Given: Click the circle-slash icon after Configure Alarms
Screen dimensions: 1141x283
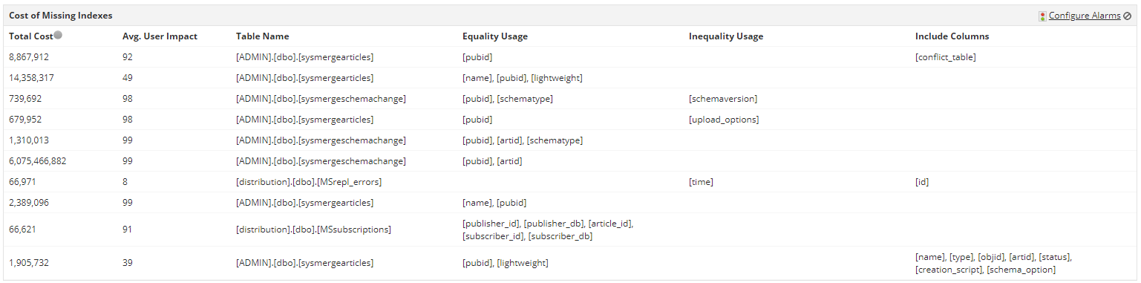Looking at the screenshot, I should tap(1128, 16).
